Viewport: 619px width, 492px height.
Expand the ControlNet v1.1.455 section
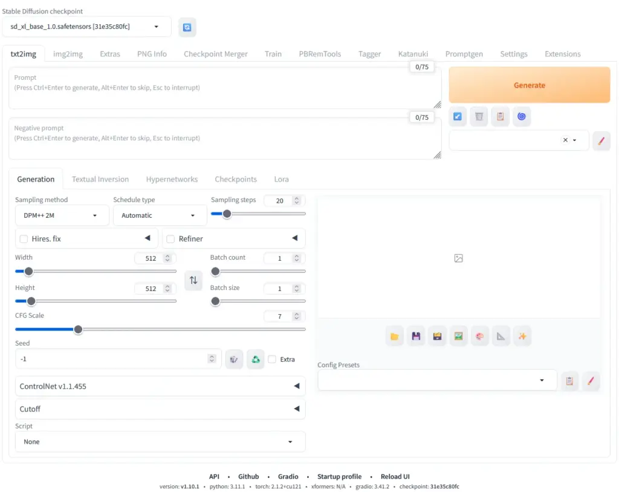(160, 386)
